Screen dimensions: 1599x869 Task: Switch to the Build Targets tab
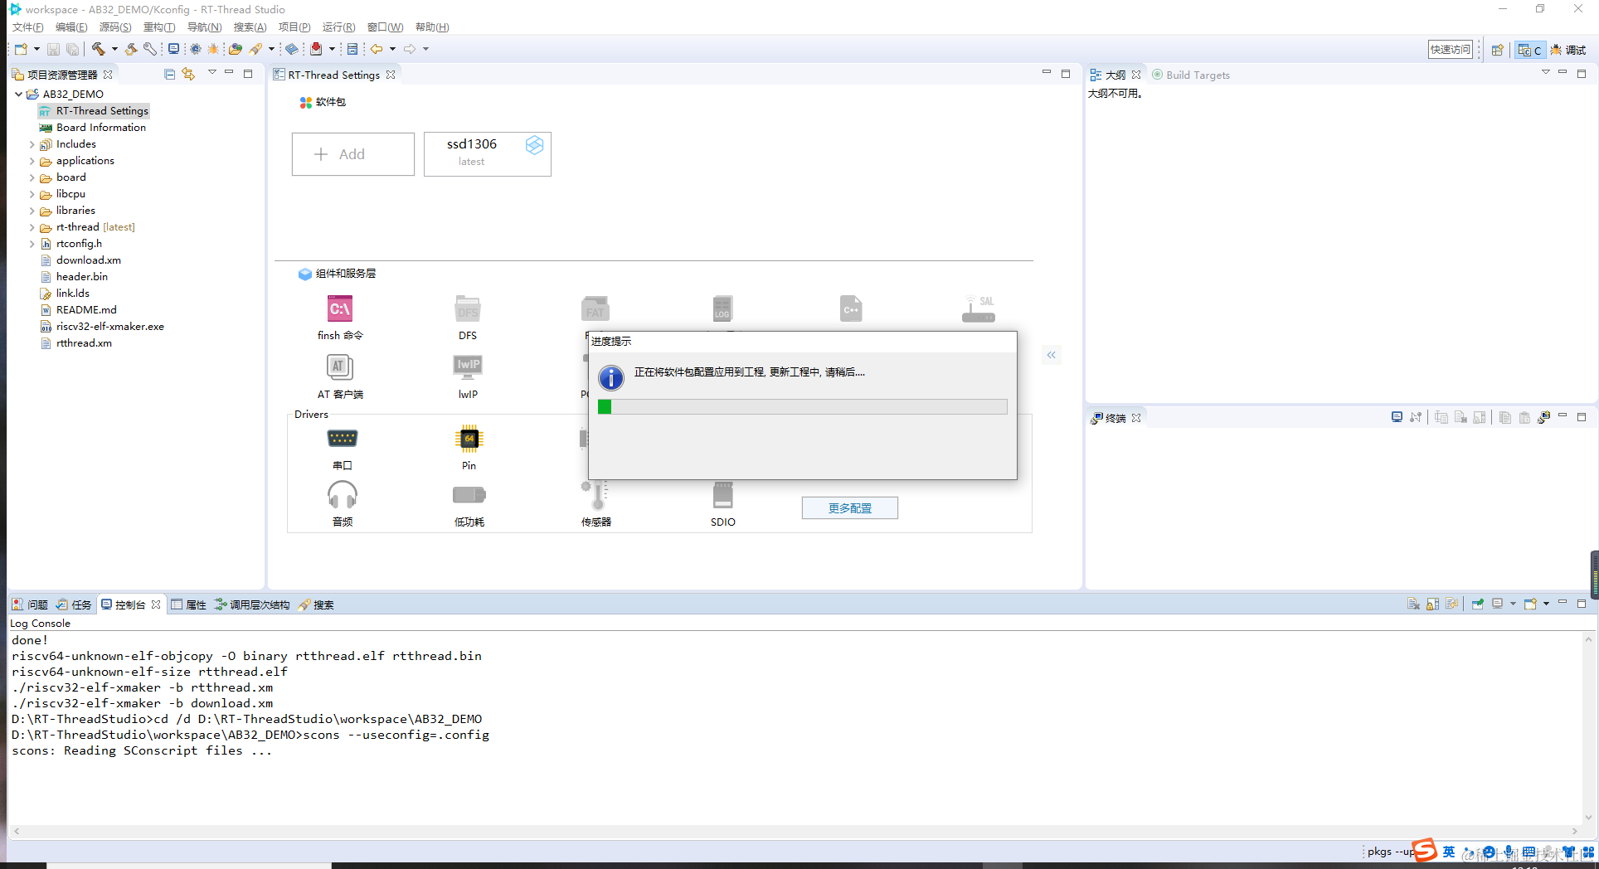pos(1191,75)
